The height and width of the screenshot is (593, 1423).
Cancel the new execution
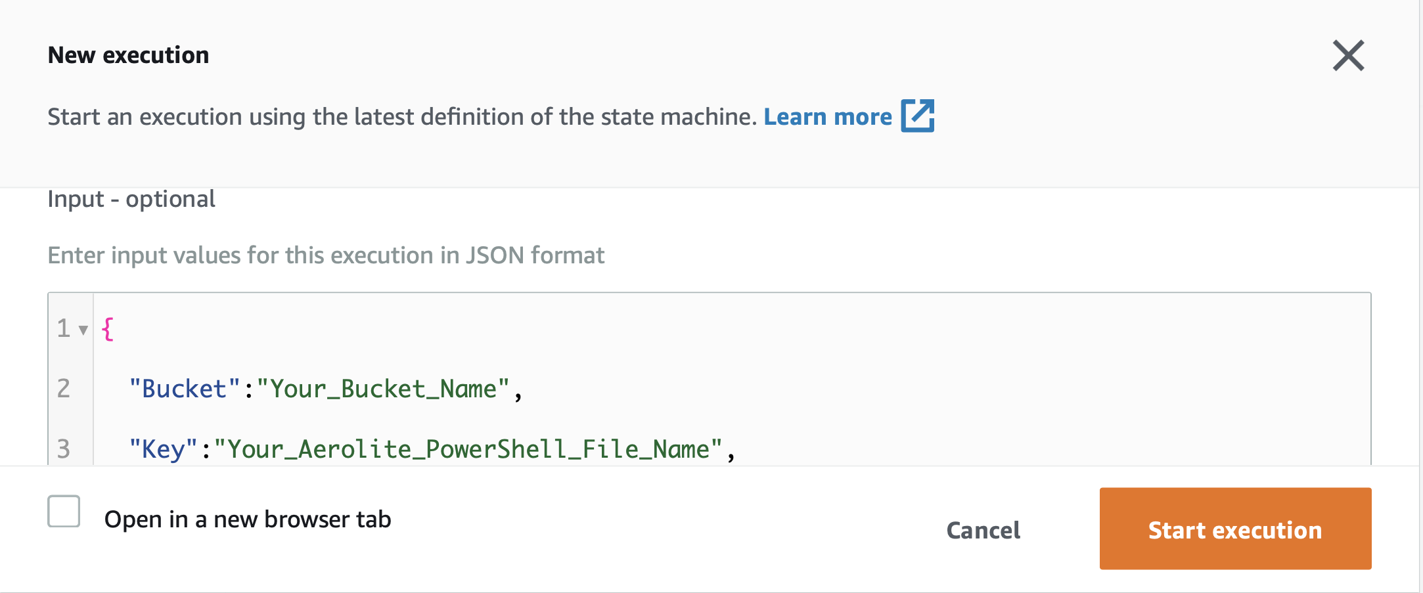(x=983, y=530)
